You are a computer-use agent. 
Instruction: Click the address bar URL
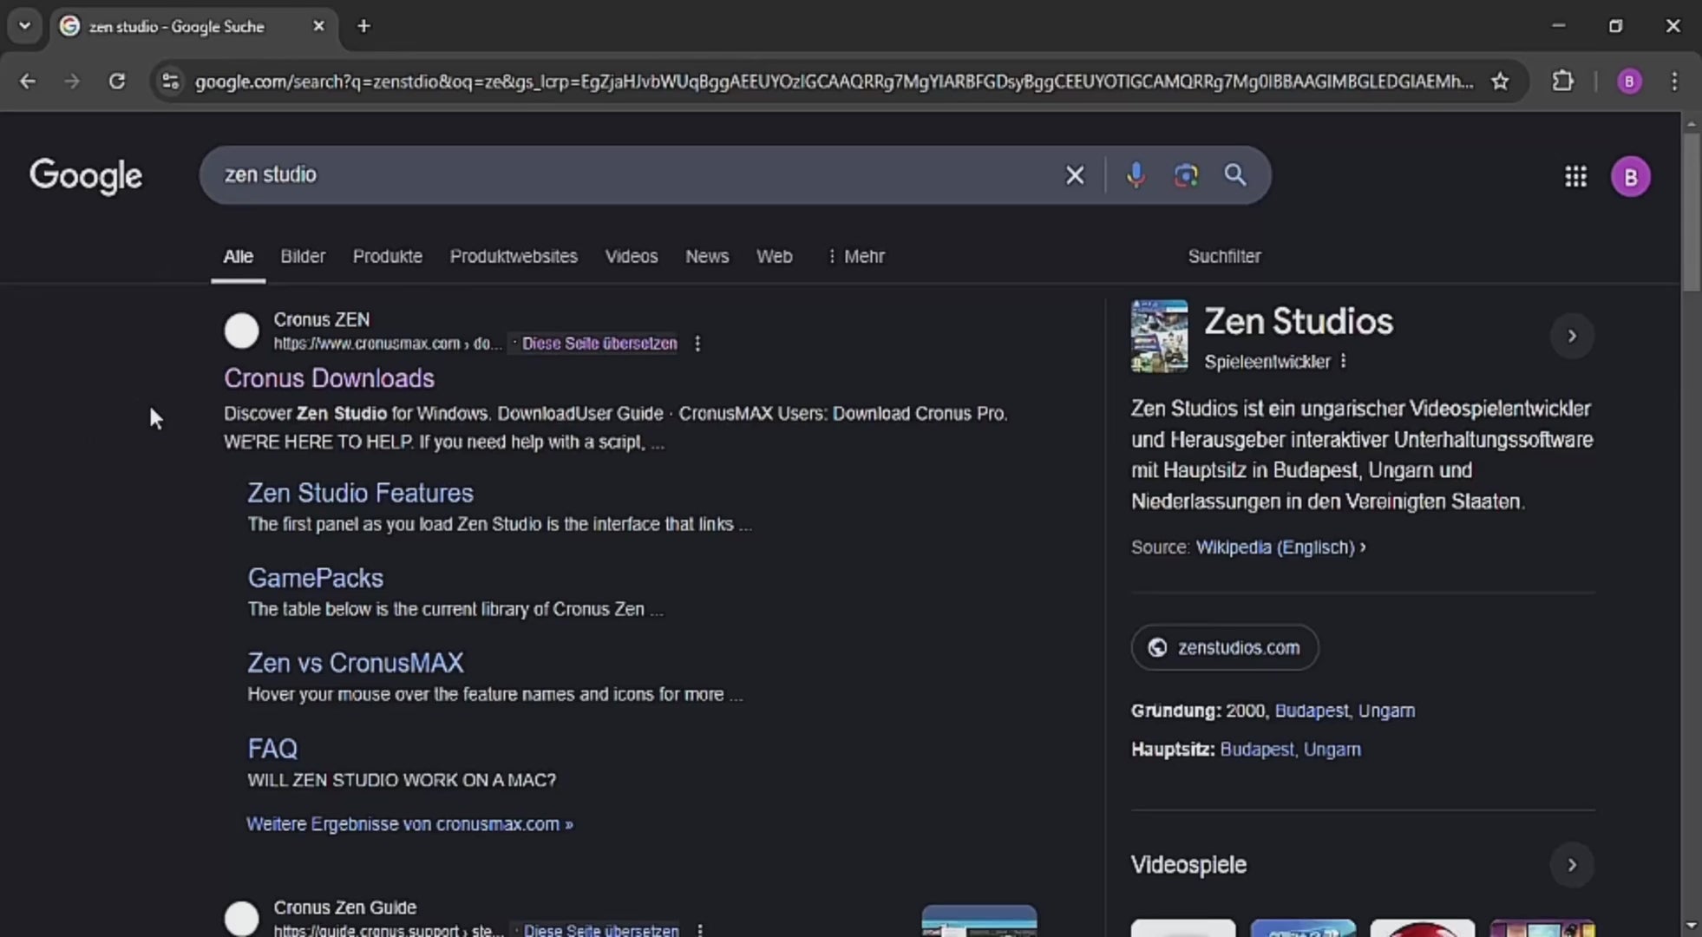coord(833,82)
